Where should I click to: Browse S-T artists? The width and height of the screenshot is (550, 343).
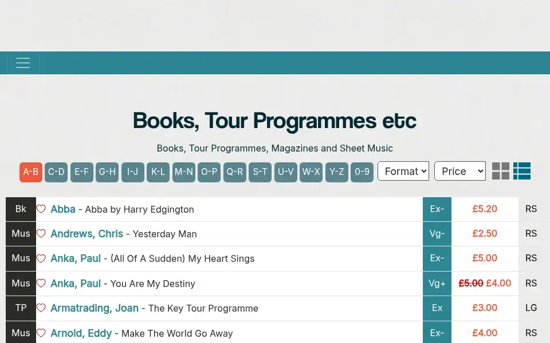(260, 172)
